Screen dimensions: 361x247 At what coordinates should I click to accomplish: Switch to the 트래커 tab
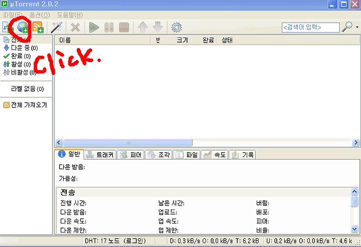100,155
